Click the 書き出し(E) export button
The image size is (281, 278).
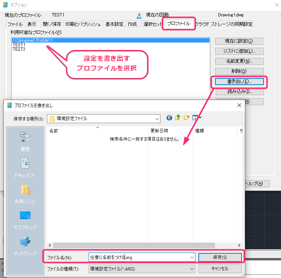click(239, 81)
